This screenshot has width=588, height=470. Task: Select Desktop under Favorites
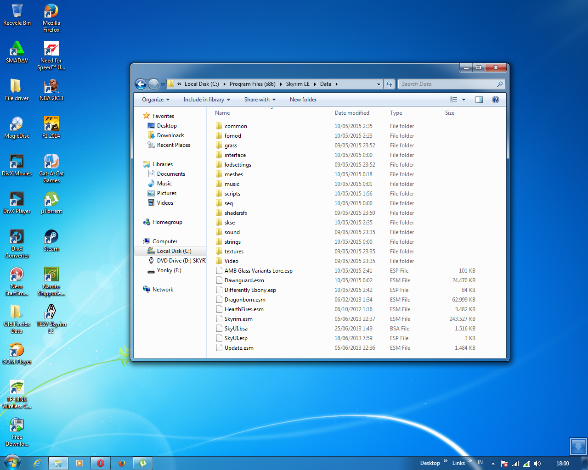click(167, 126)
